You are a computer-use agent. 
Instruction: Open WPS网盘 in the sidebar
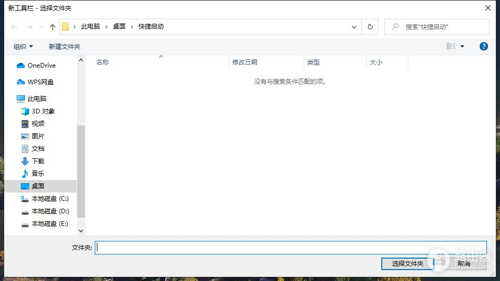(x=40, y=82)
